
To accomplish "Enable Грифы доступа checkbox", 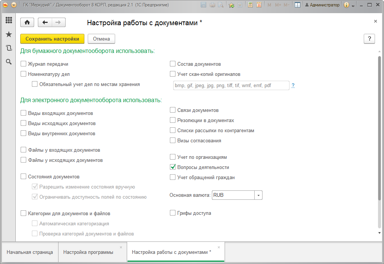I will click(172, 213).
